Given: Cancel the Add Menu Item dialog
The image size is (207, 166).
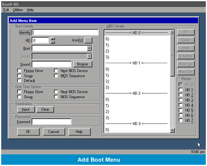Looking at the screenshot, I should [54, 132].
